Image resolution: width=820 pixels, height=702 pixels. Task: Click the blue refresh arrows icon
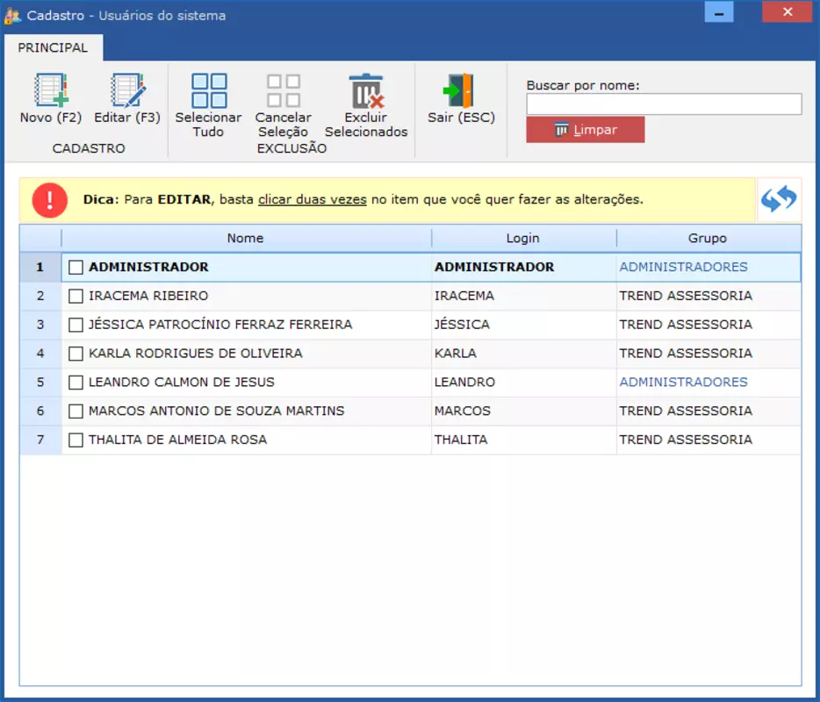pyautogui.click(x=778, y=199)
